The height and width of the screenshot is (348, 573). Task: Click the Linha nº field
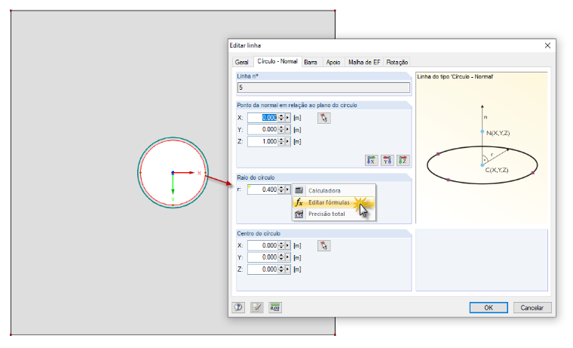tap(323, 88)
